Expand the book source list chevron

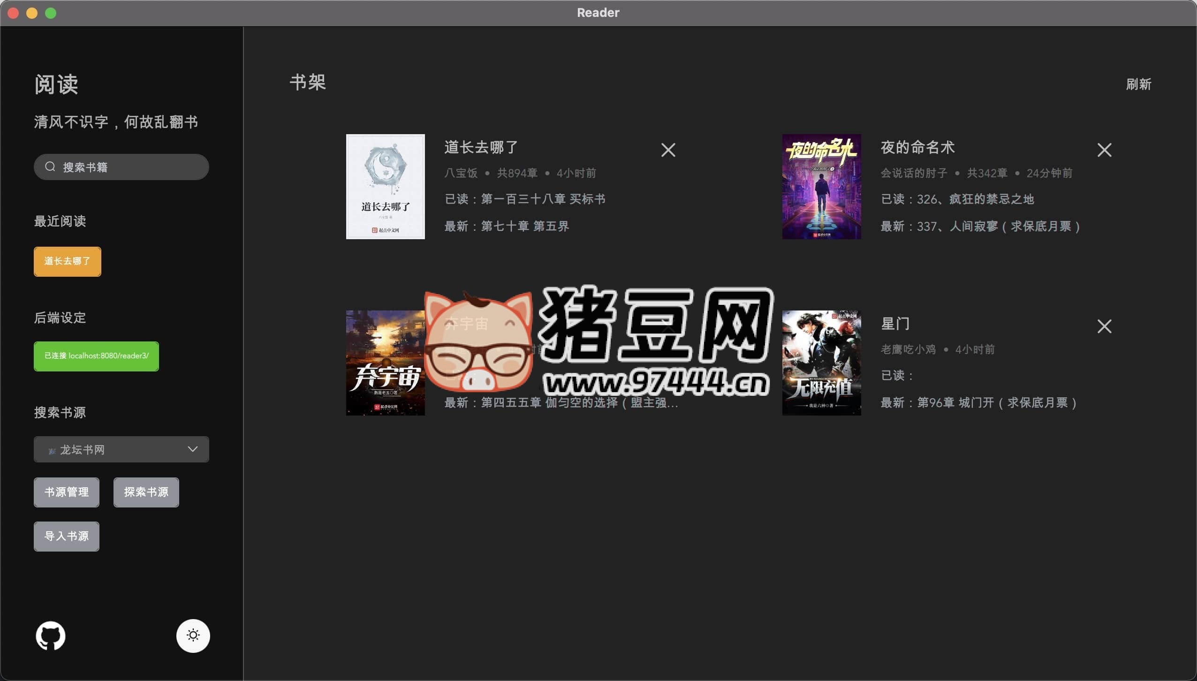192,449
